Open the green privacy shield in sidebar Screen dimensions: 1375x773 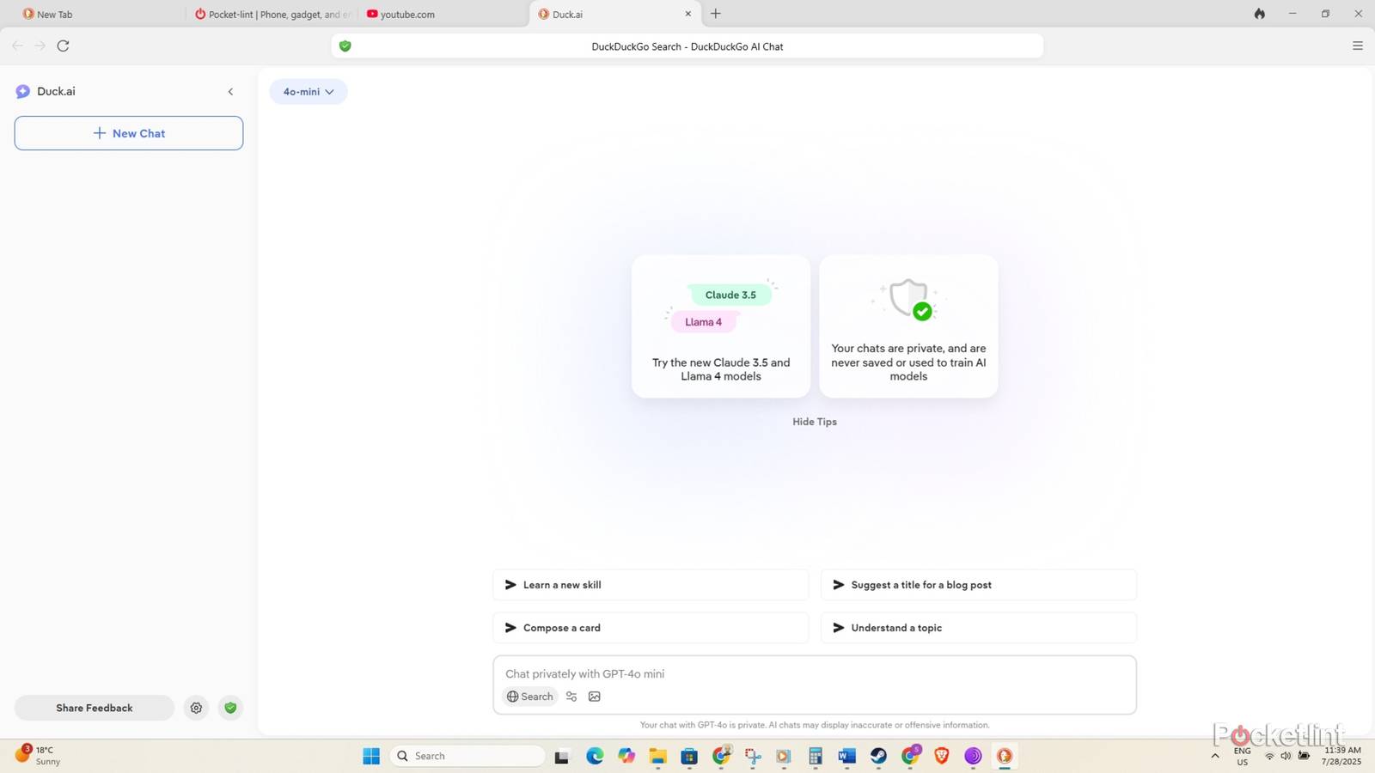(230, 708)
